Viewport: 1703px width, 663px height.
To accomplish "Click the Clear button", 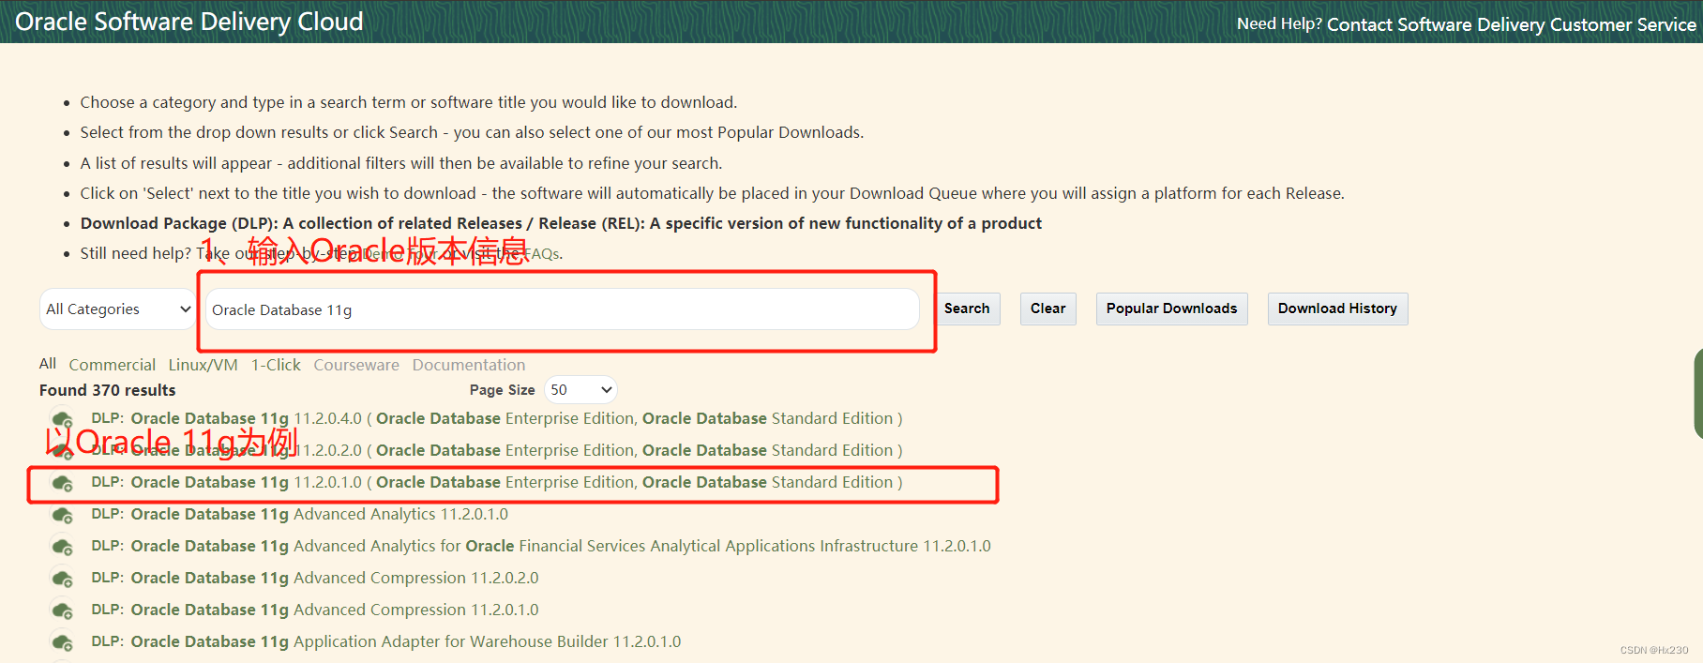I will [x=1047, y=309].
